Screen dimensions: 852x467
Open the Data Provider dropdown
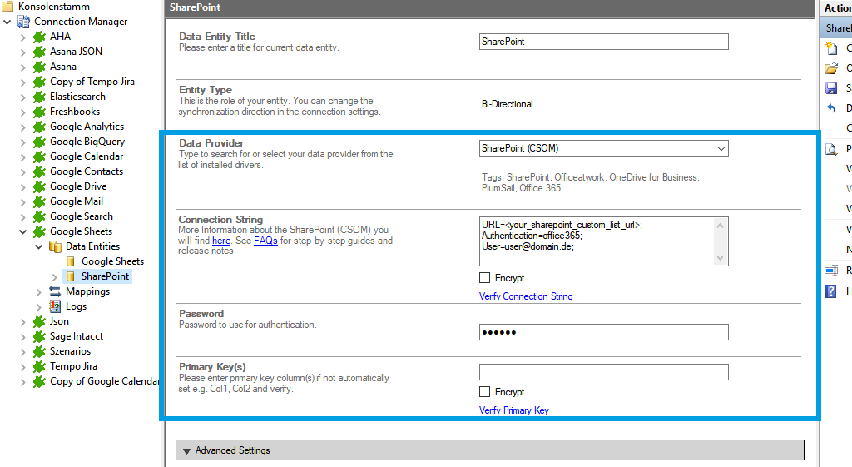[721, 149]
